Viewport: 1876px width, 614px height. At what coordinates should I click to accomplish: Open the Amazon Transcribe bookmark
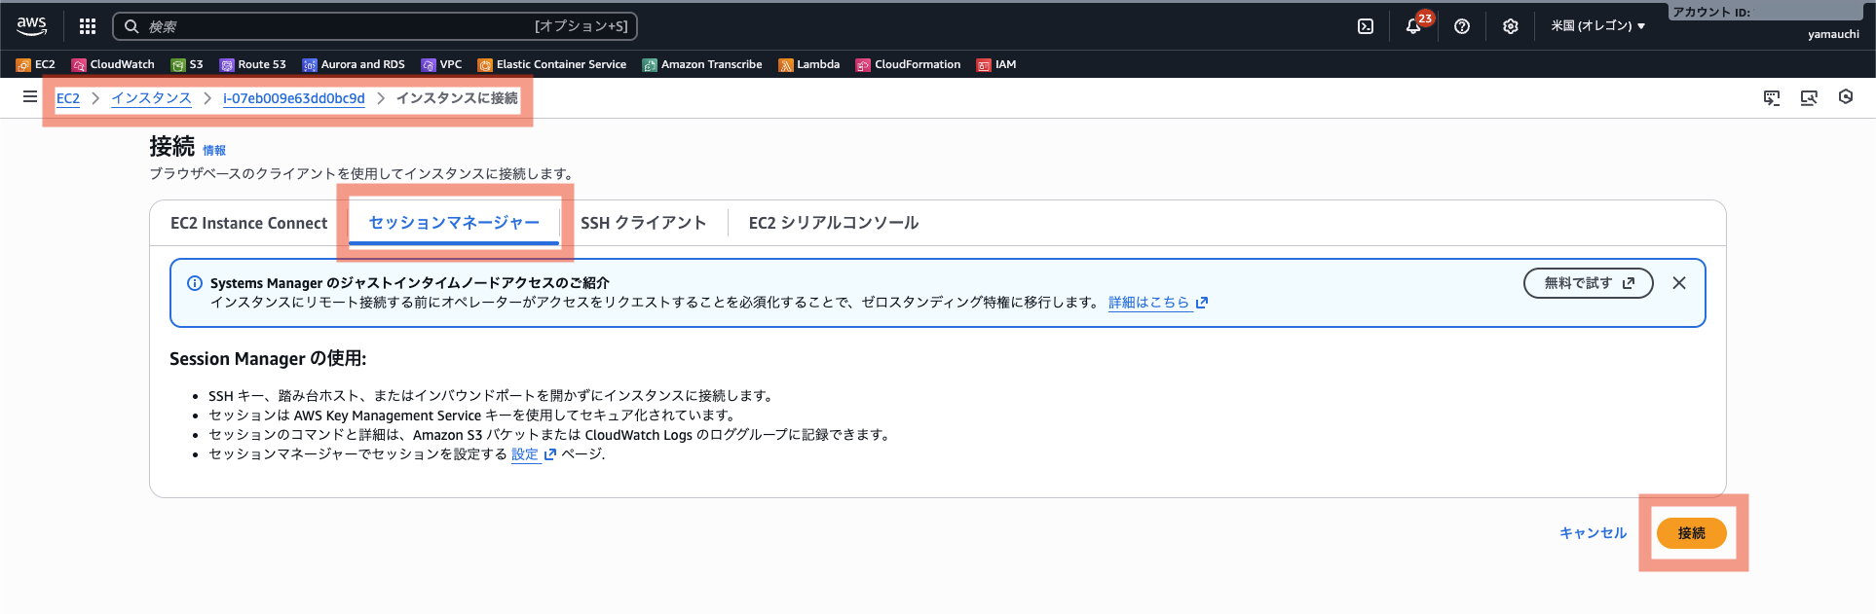pos(702,64)
